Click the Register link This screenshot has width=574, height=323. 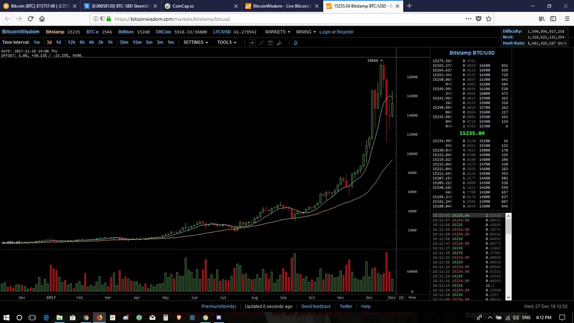point(345,32)
